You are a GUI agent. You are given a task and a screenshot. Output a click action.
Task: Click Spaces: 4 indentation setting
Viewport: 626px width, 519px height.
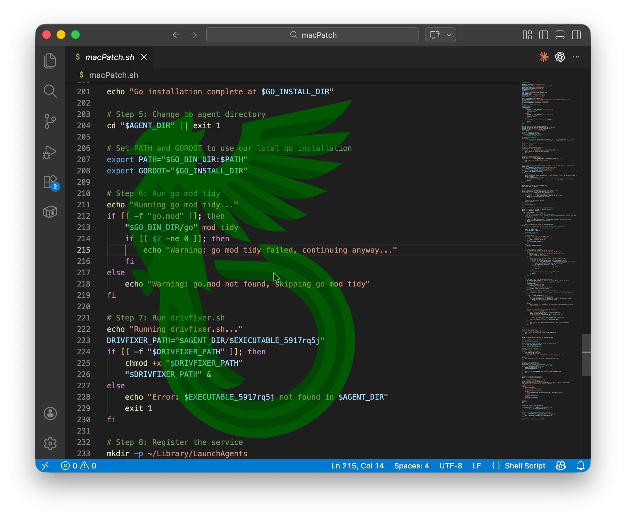[x=411, y=466]
